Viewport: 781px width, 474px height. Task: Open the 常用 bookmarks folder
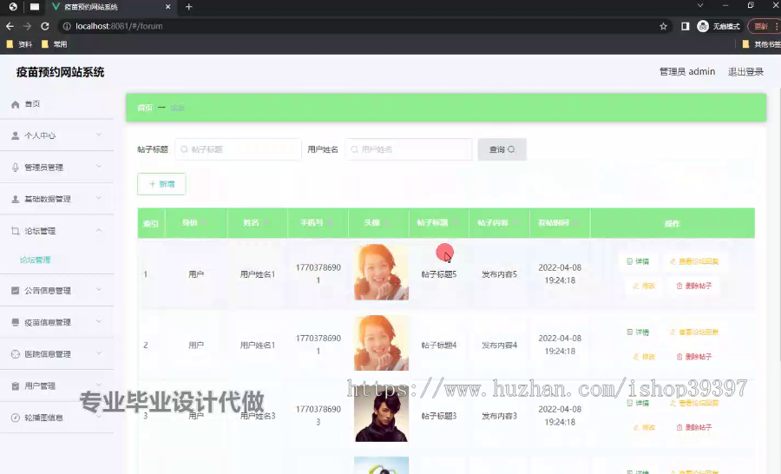click(x=55, y=44)
